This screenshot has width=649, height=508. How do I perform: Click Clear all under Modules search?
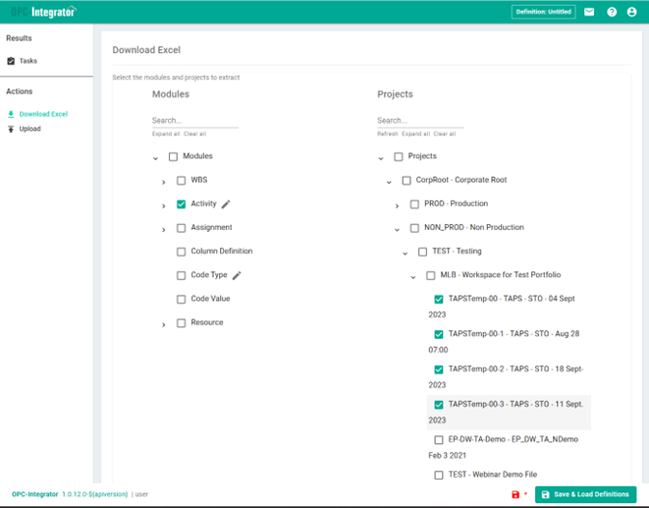(195, 134)
